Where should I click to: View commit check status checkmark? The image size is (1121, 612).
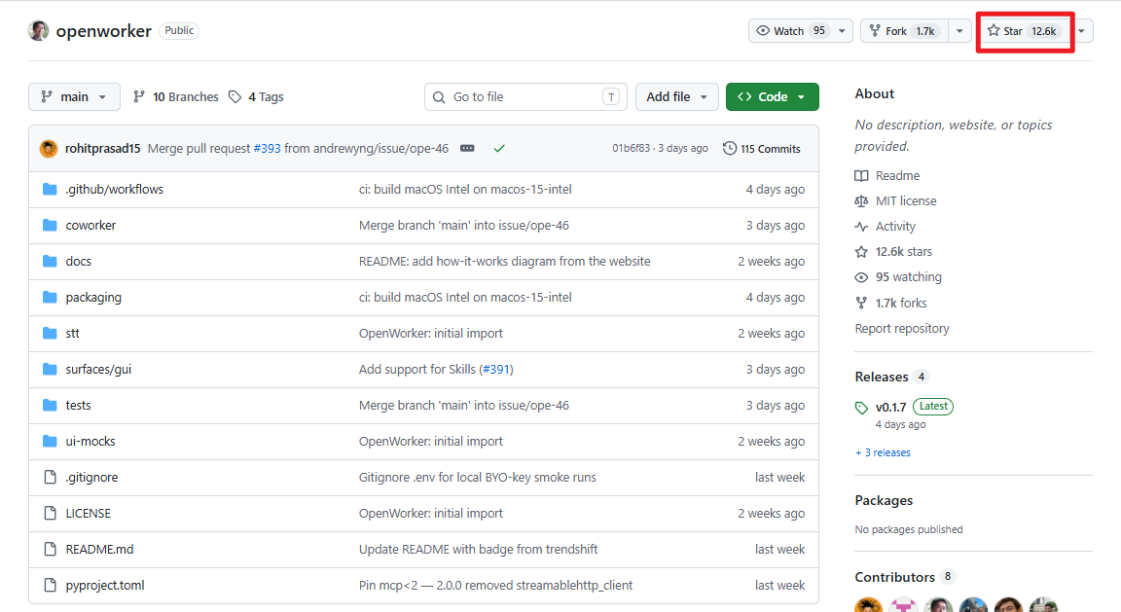[499, 148]
